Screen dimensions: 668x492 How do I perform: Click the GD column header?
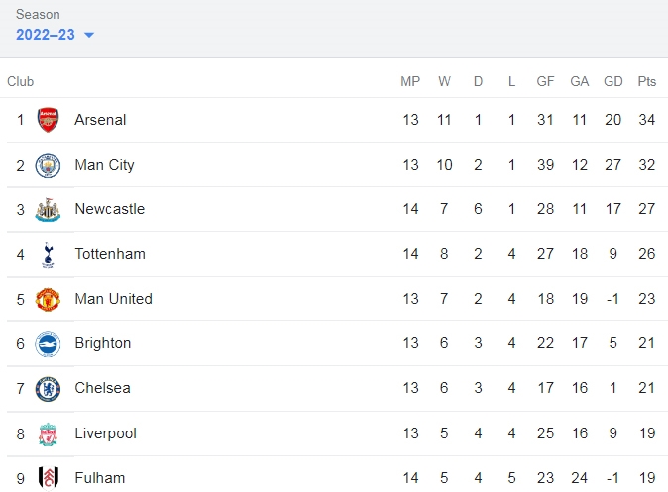[613, 81]
